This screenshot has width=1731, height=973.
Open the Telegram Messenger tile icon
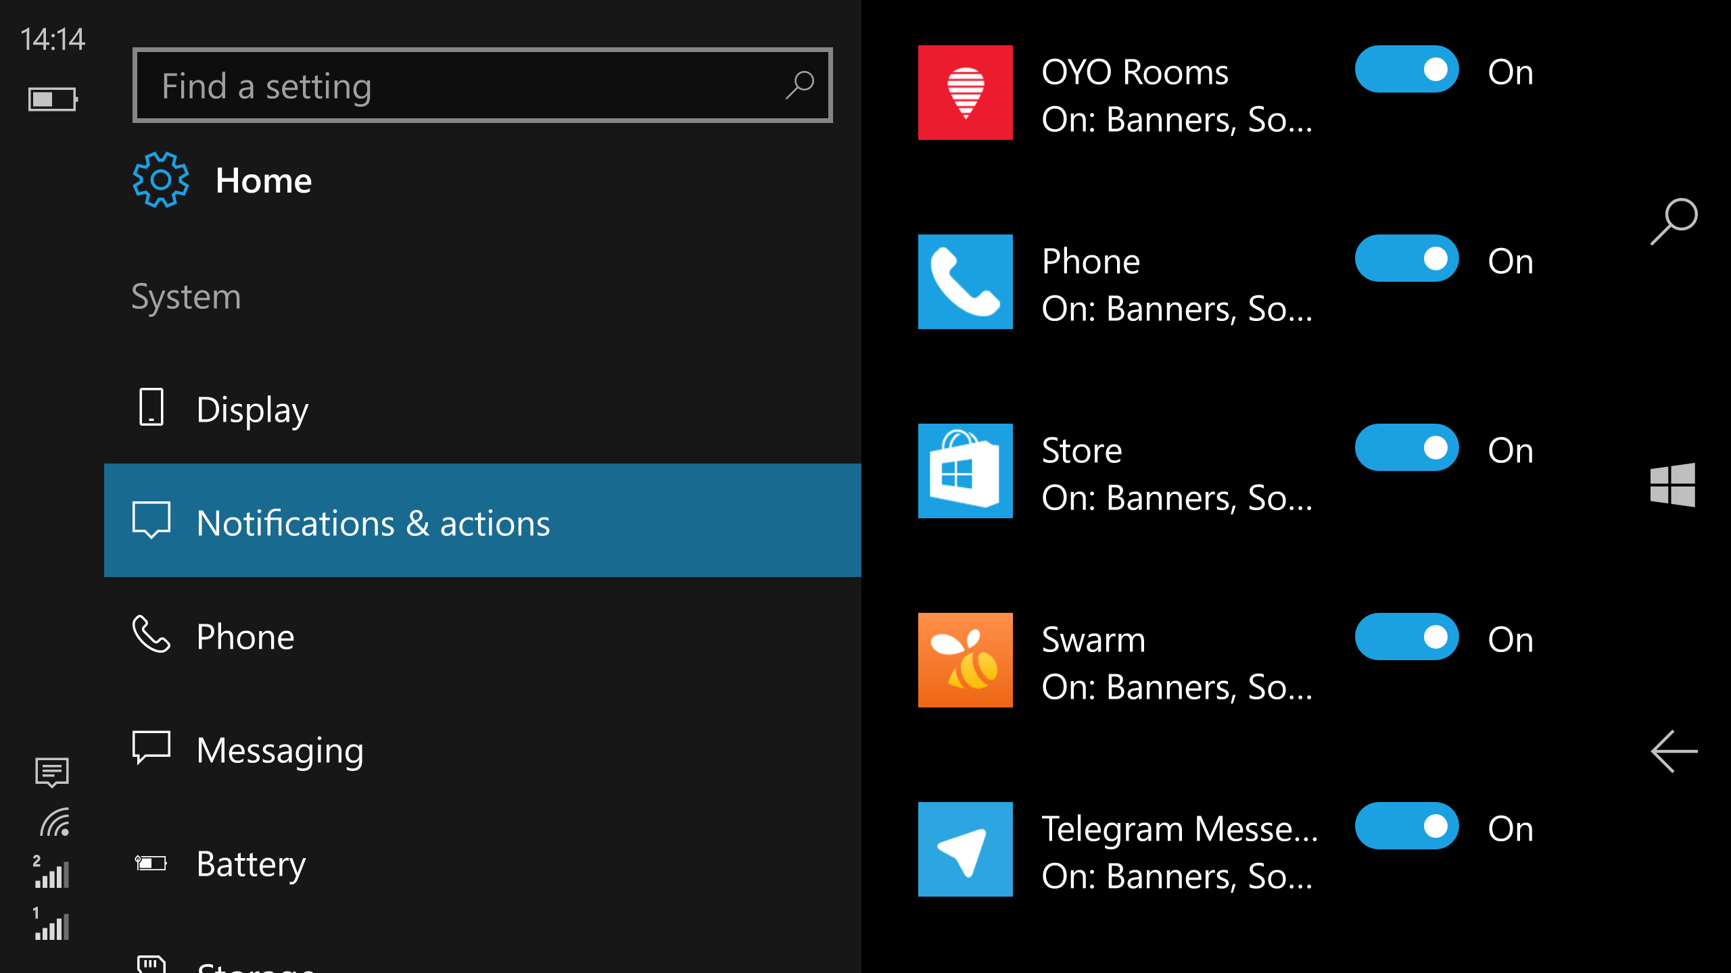pyautogui.click(x=965, y=849)
